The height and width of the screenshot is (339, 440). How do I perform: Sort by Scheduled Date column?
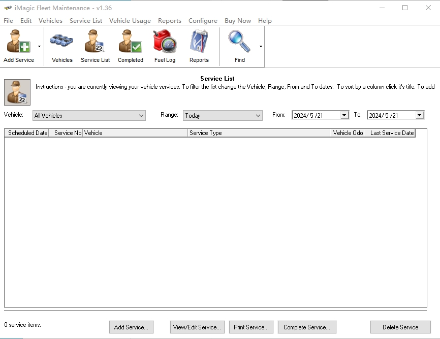coord(26,133)
